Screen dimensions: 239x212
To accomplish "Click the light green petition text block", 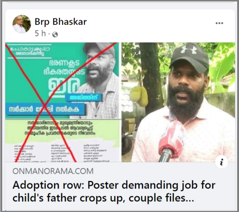I will point(61,128).
